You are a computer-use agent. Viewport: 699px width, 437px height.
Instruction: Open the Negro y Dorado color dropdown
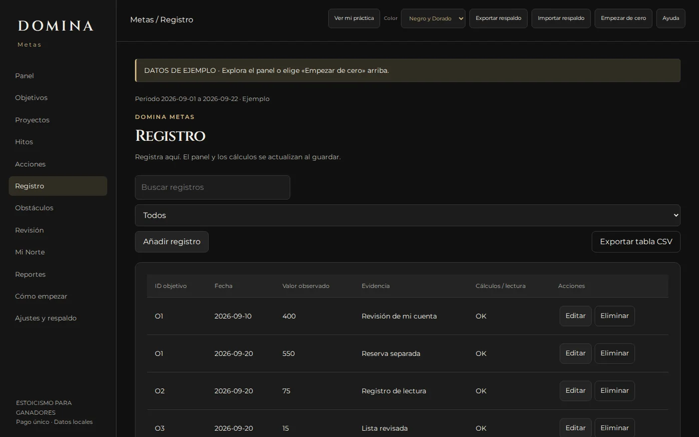click(433, 18)
